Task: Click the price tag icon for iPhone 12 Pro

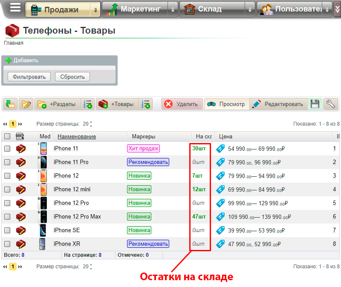Action: tap(220, 203)
